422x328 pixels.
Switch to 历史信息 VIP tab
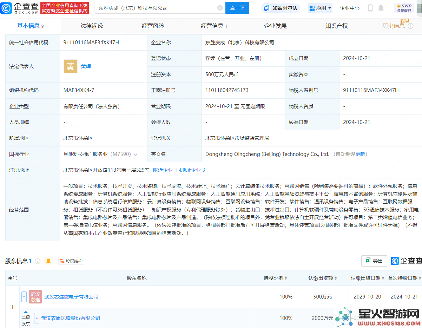[x=394, y=26]
